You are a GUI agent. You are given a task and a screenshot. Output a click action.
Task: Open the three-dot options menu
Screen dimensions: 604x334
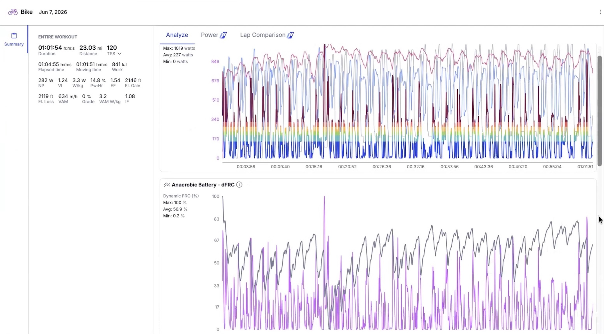pos(601,12)
